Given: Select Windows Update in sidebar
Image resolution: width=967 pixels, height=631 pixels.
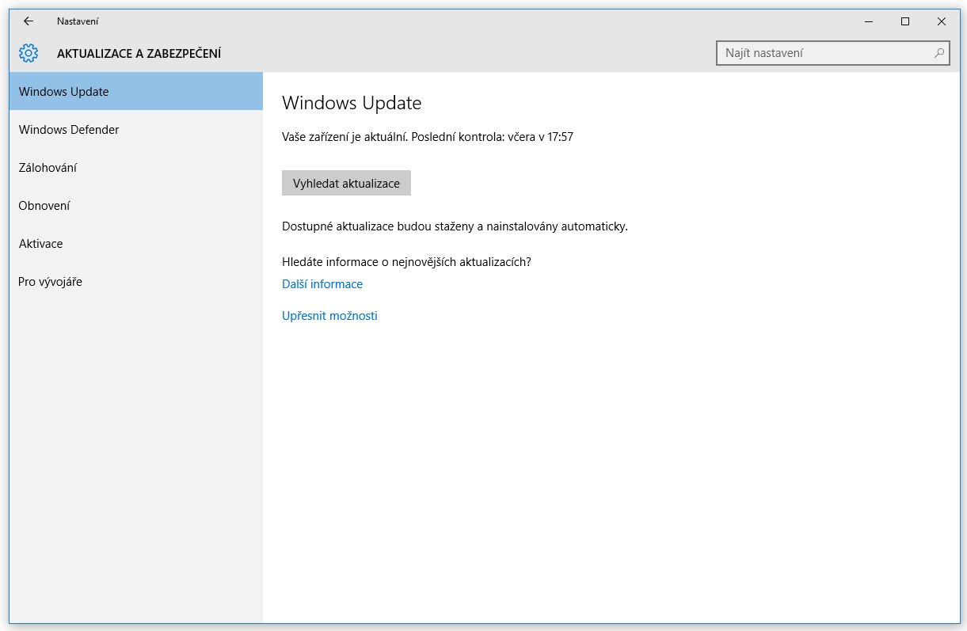Looking at the screenshot, I should (136, 91).
